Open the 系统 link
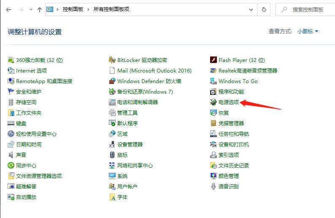Viewport: 335px width, 218px height. pyautogui.click(x=122, y=176)
